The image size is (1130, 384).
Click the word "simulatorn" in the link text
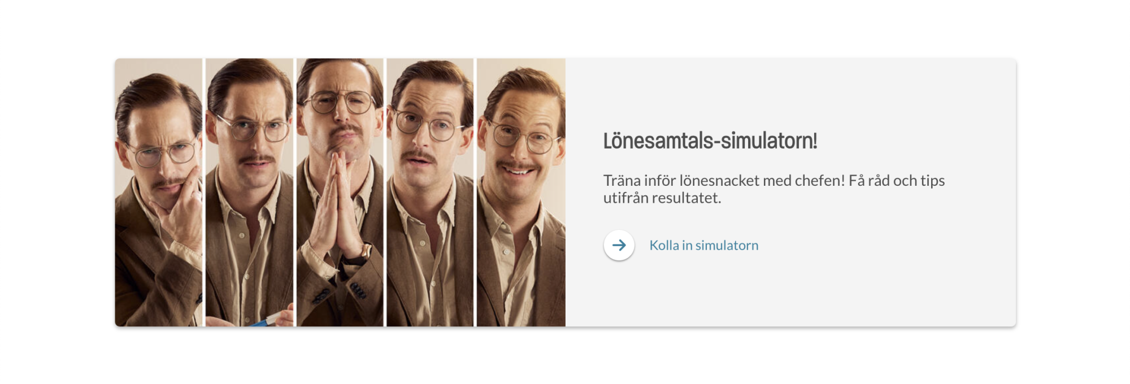(727, 245)
